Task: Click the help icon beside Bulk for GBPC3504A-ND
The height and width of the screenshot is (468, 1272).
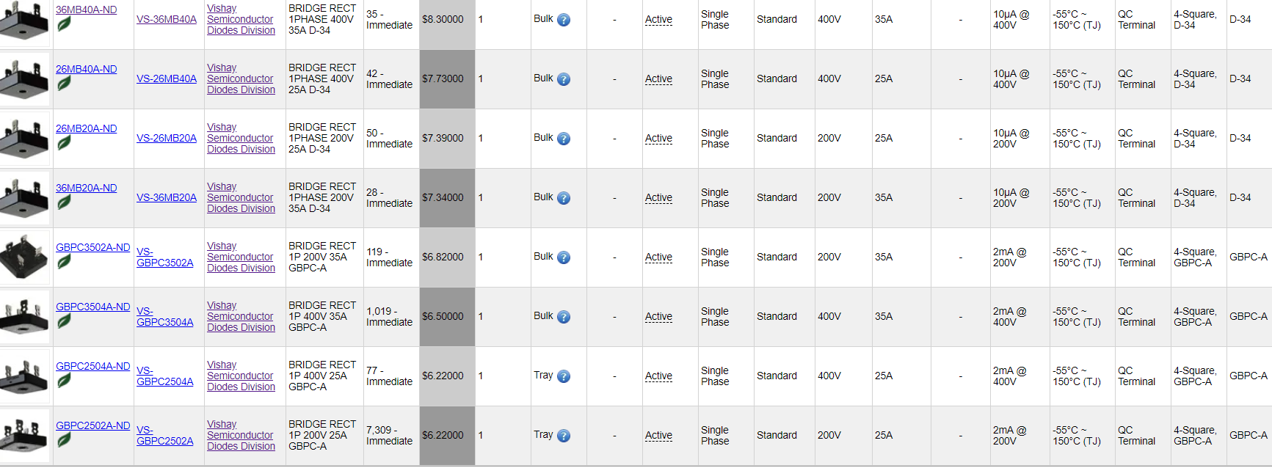Action: pyautogui.click(x=564, y=317)
